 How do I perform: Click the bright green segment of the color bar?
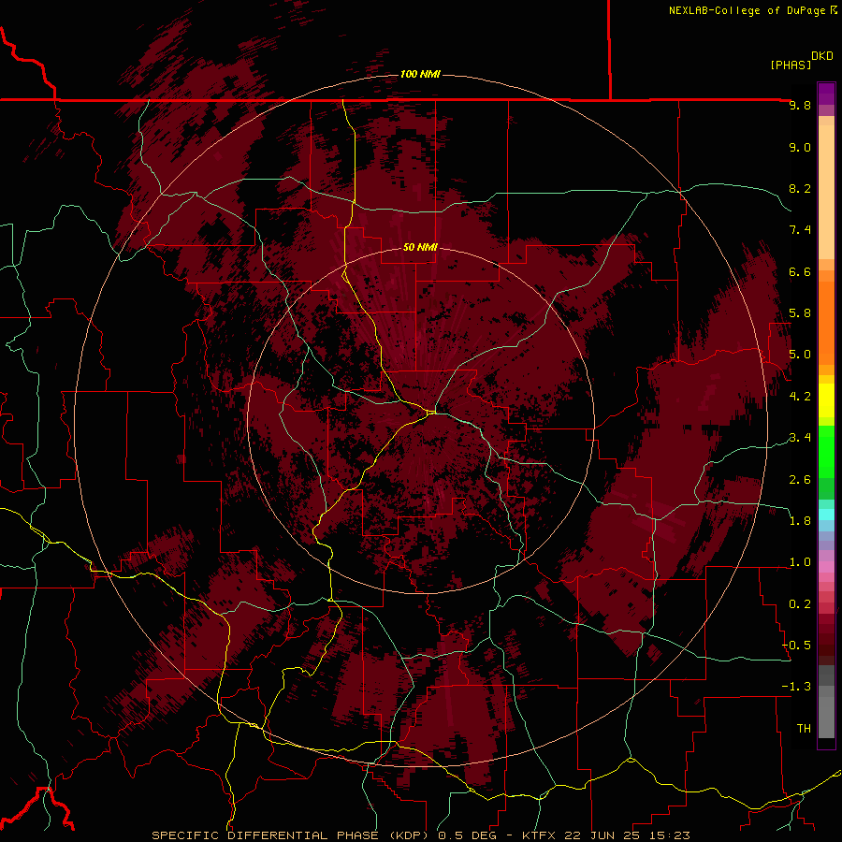pyautogui.click(x=826, y=451)
